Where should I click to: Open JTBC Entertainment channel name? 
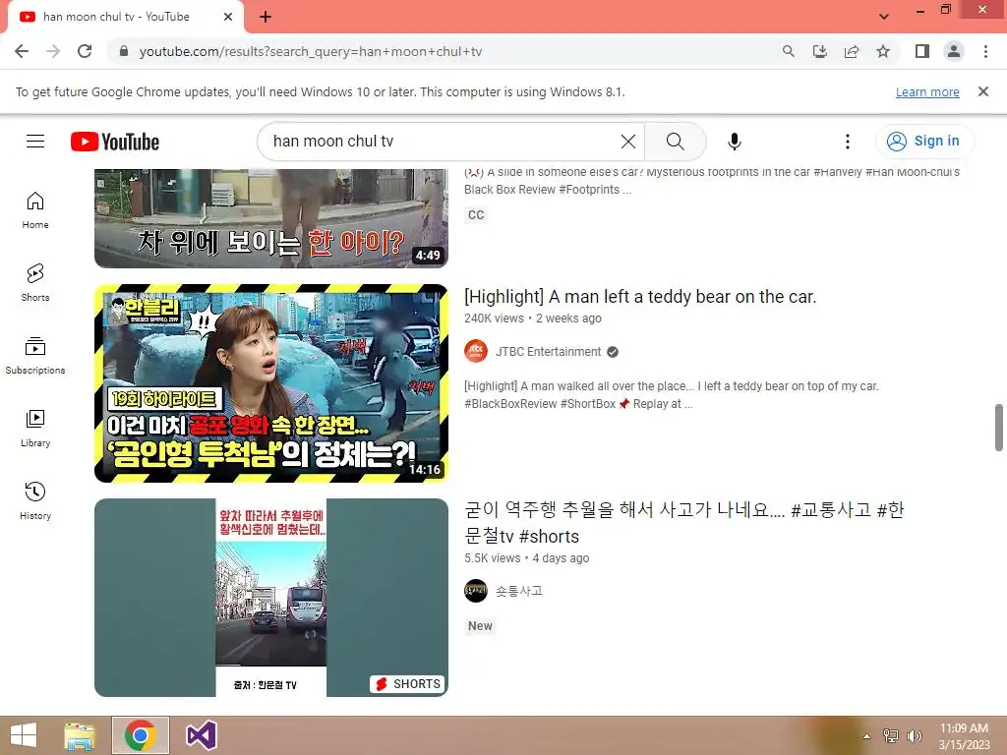point(549,352)
